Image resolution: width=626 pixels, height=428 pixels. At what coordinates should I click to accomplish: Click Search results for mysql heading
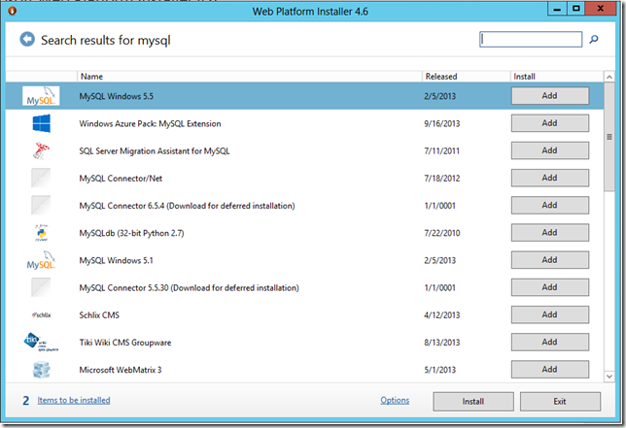coord(106,40)
